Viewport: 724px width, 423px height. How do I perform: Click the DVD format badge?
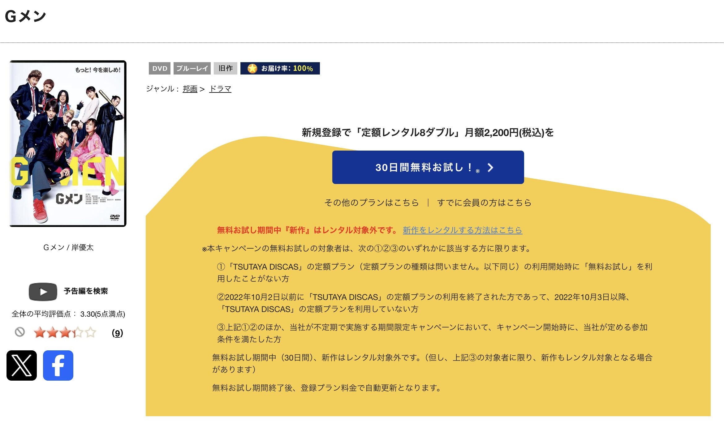pyautogui.click(x=160, y=68)
